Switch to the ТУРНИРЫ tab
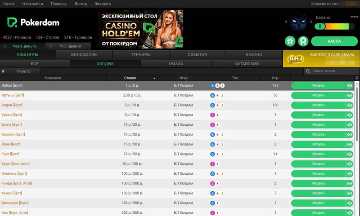 140,55
